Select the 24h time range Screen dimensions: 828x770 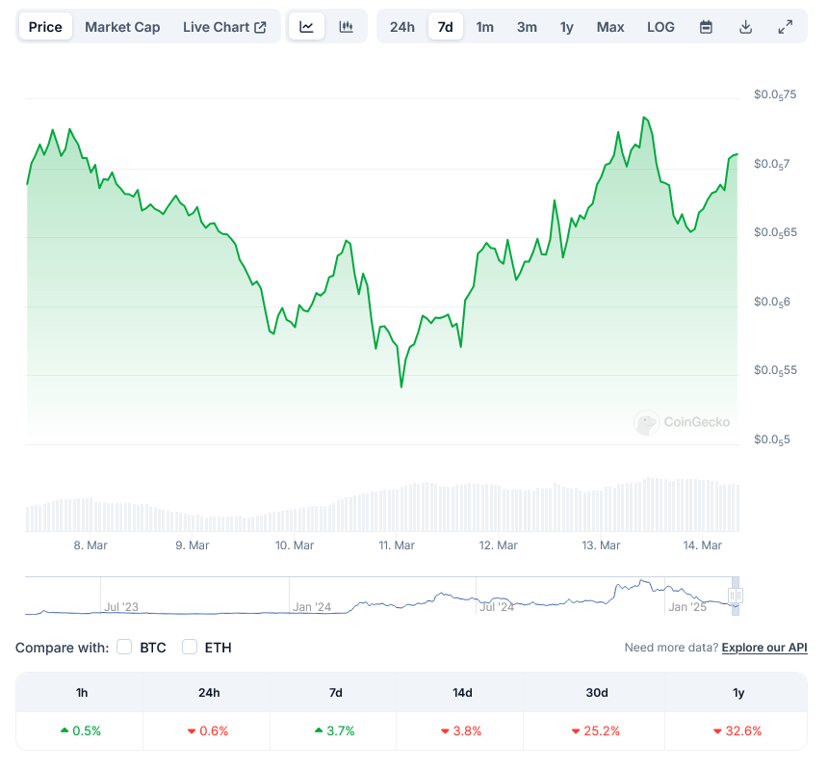(402, 27)
